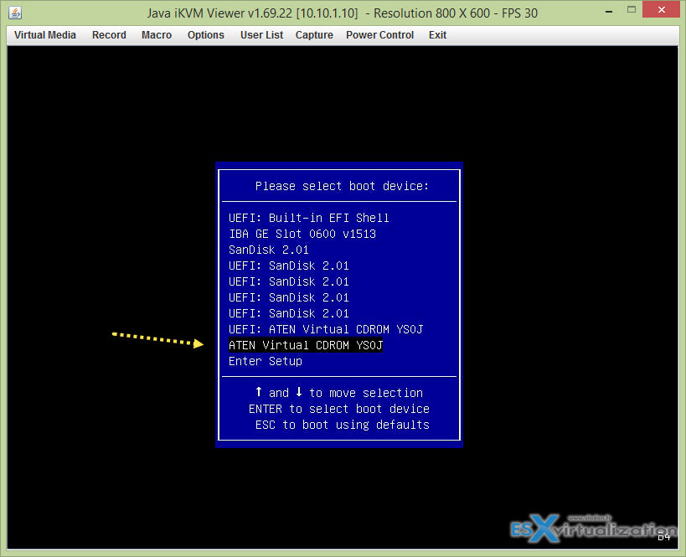
Task: Minimize the iKVM Viewer window
Action: pos(609,11)
